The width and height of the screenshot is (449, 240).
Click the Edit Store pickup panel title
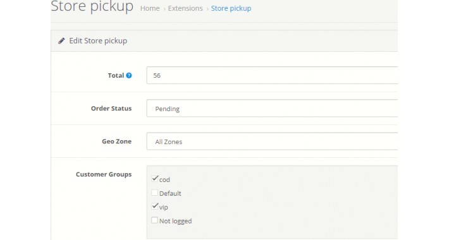click(98, 41)
